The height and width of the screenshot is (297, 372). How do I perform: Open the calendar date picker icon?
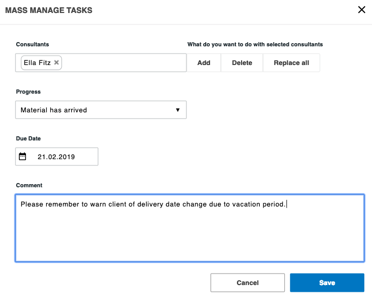coord(22,157)
